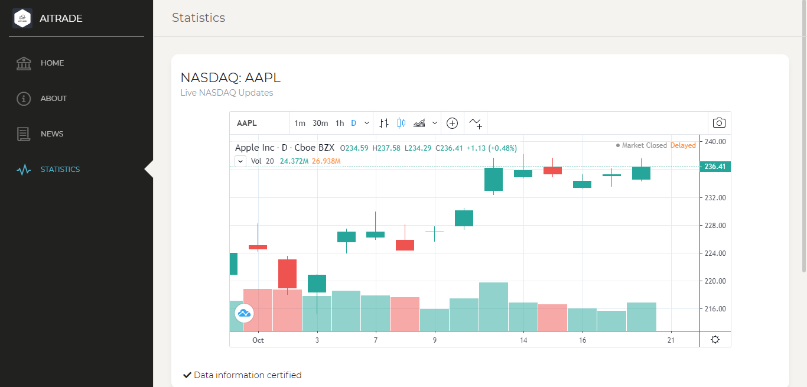Click the AITRADE hexagon logo

coord(22,18)
